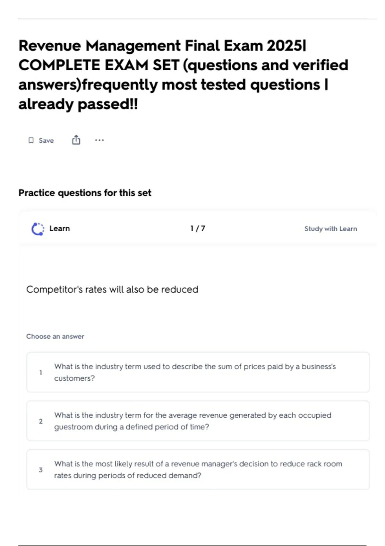385x546 pixels.
Task: Click the number 2 answer badge
Action: pos(41,421)
